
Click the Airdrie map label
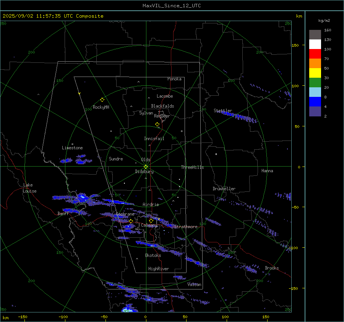click(x=151, y=204)
